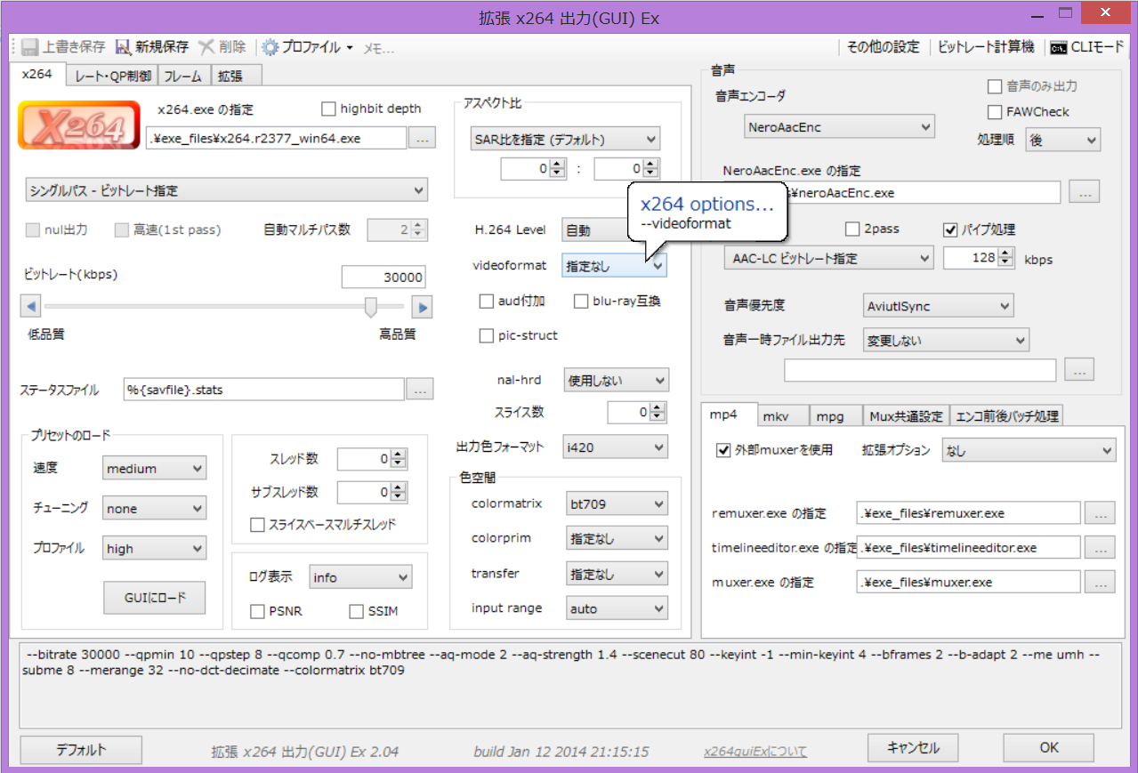Viewport: 1138px width, 773px height.
Task: Switch to the レート・QP制御 tab
Action: tap(113, 76)
